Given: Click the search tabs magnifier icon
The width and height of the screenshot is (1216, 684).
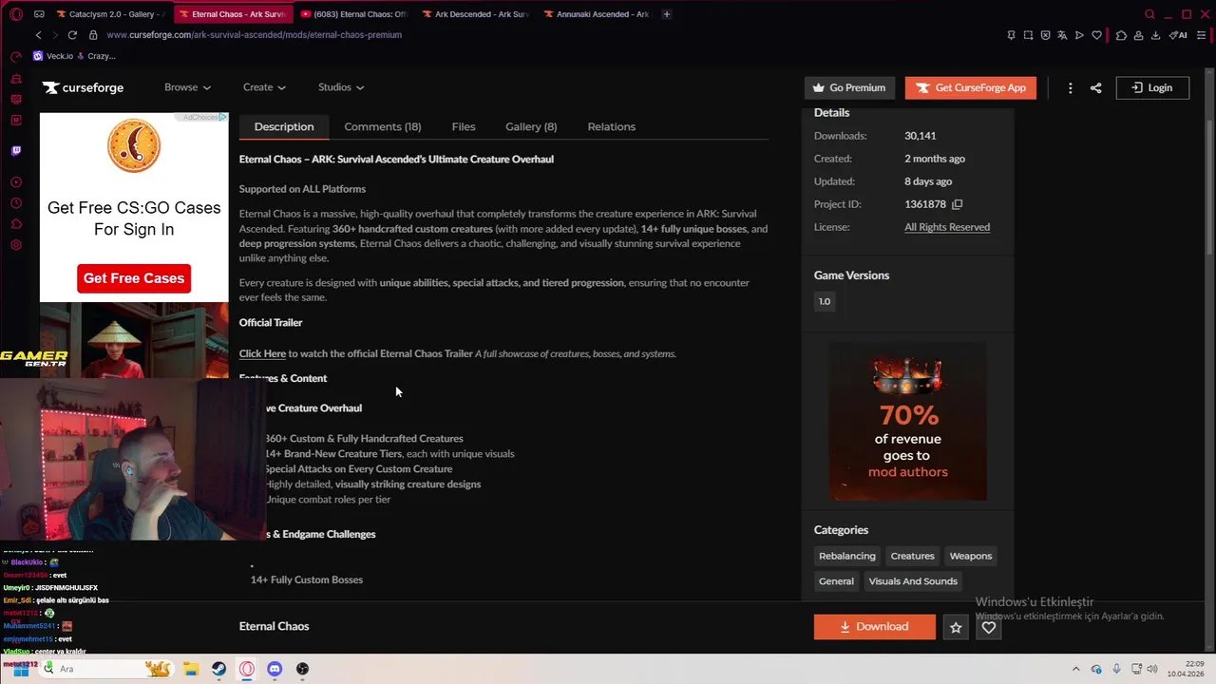Looking at the screenshot, I should (1149, 14).
